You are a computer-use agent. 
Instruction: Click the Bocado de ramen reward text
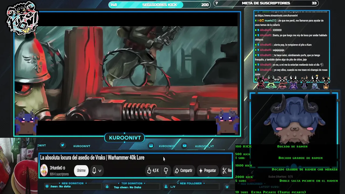pyautogui.click(x=292, y=147)
